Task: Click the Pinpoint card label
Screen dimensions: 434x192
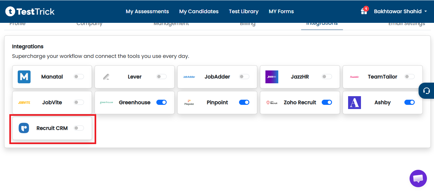Action: tap(217, 103)
